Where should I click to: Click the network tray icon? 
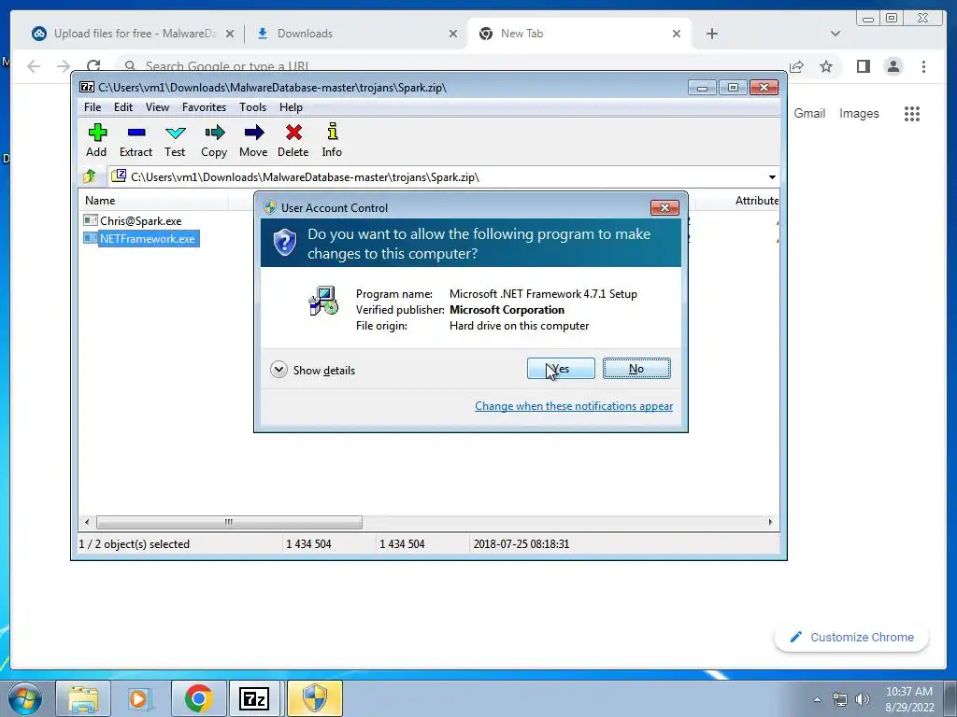pyautogui.click(x=840, y=699)
